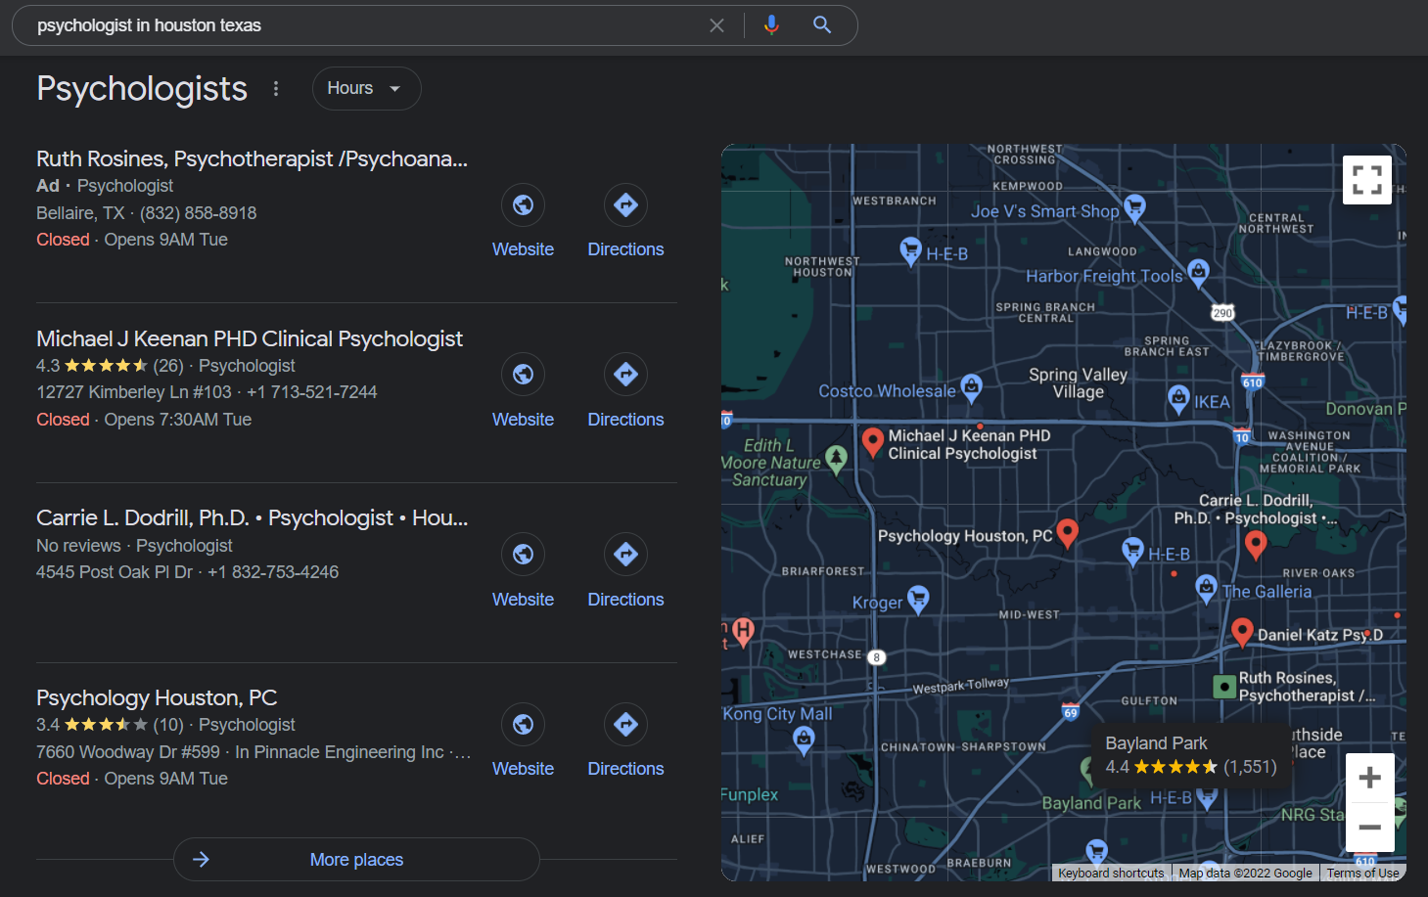The width and height of the screenshot is (1428, 897).
Task: Get directions to Ruth Rosines icon
Action: (625, 205)
